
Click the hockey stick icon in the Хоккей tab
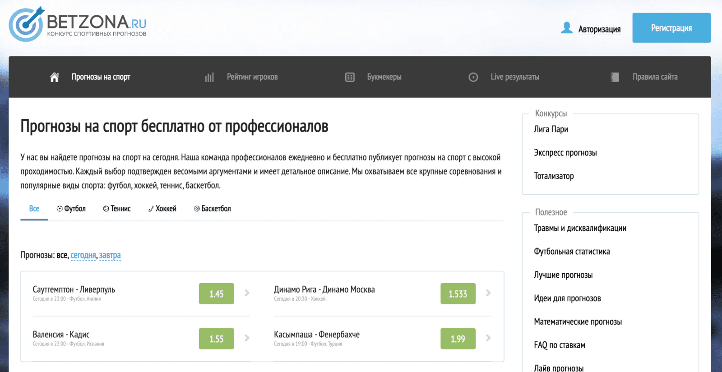(151, 209)
